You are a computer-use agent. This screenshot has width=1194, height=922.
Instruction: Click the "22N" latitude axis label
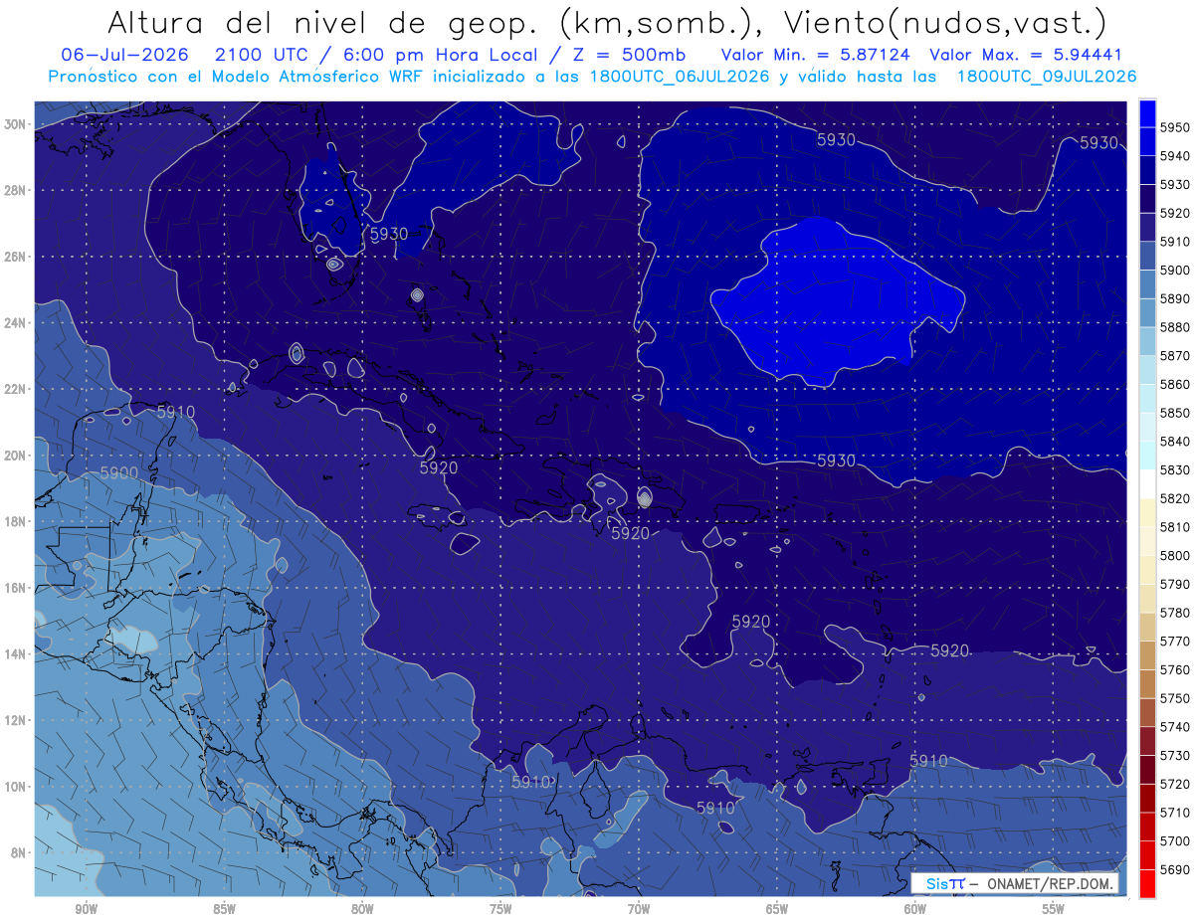click(x=16, y=389)
